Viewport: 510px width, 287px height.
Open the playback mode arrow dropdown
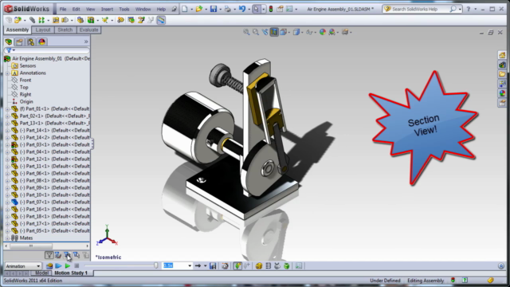click(x=206, y=266)
